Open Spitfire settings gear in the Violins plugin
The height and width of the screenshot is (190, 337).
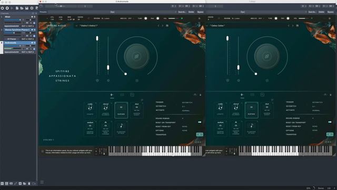pyautogui.click(x=199, y=18)
